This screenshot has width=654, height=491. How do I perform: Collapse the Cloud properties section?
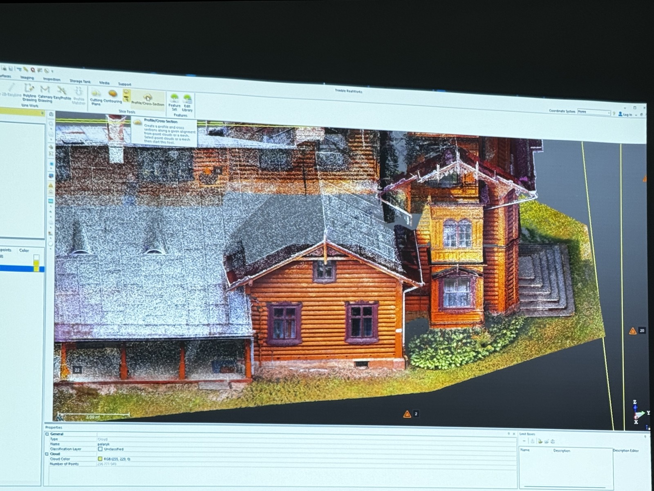47,454
